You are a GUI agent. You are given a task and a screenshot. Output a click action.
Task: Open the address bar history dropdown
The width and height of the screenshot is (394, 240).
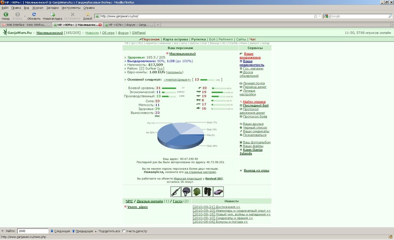320,17
